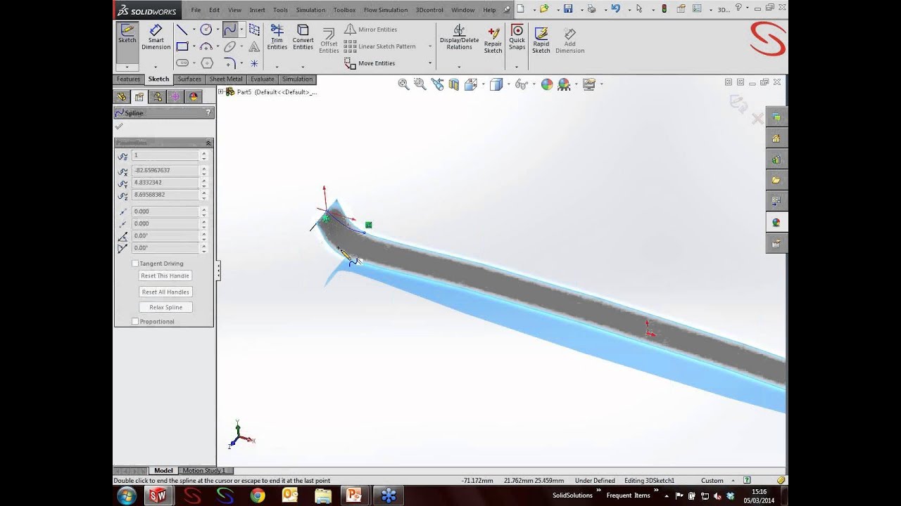Click the Trim Entities tool
Viewport: 901px width, 506px height.
pos(277,37)
